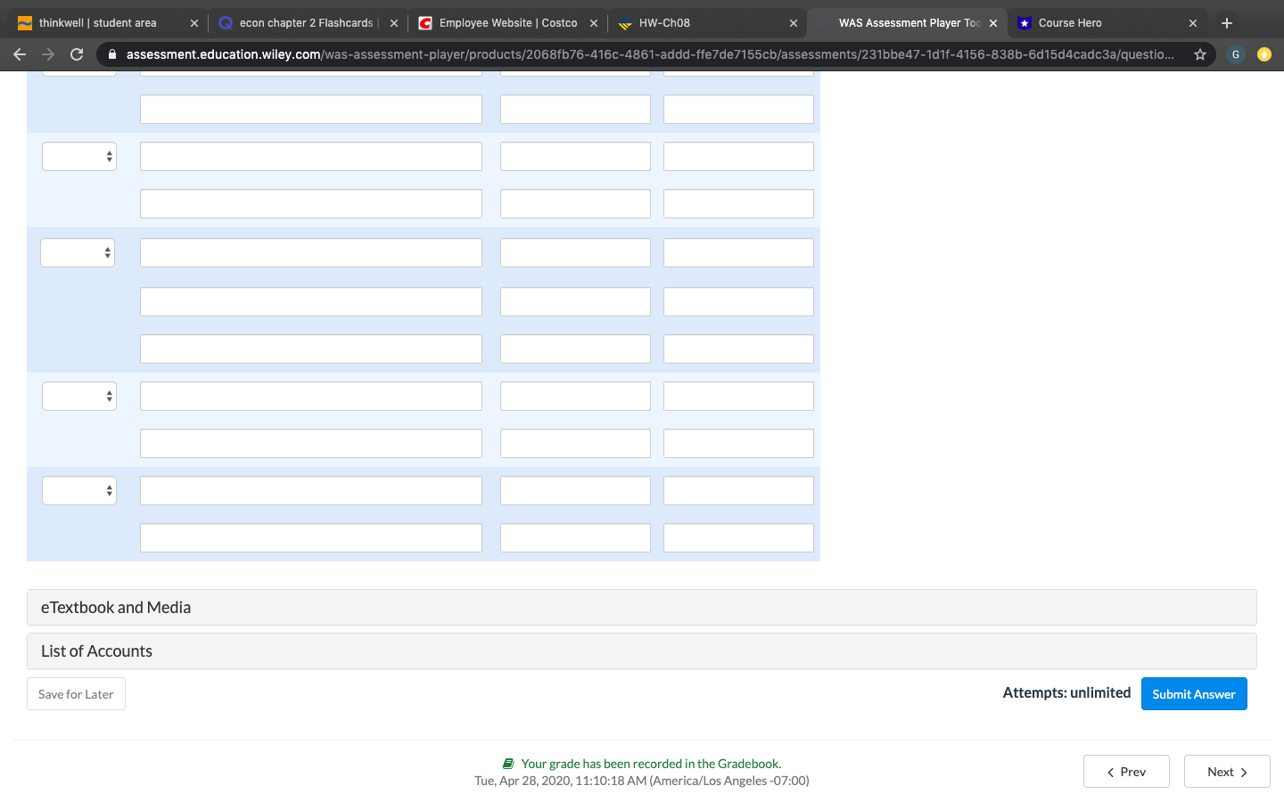Viewport: 1284px width, 802px height.
Task: Click 'Your grade has been recorded' message
Action: (x=651, y=764)
